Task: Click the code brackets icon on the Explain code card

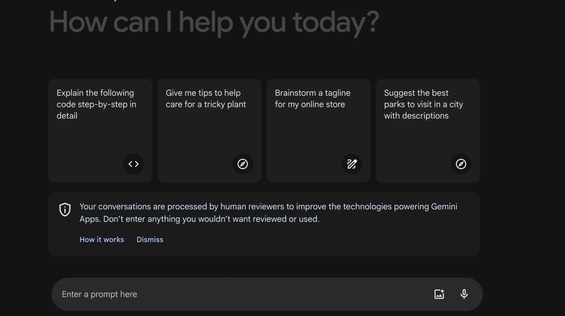Action: pyautogui.click(x=133, y=164)
